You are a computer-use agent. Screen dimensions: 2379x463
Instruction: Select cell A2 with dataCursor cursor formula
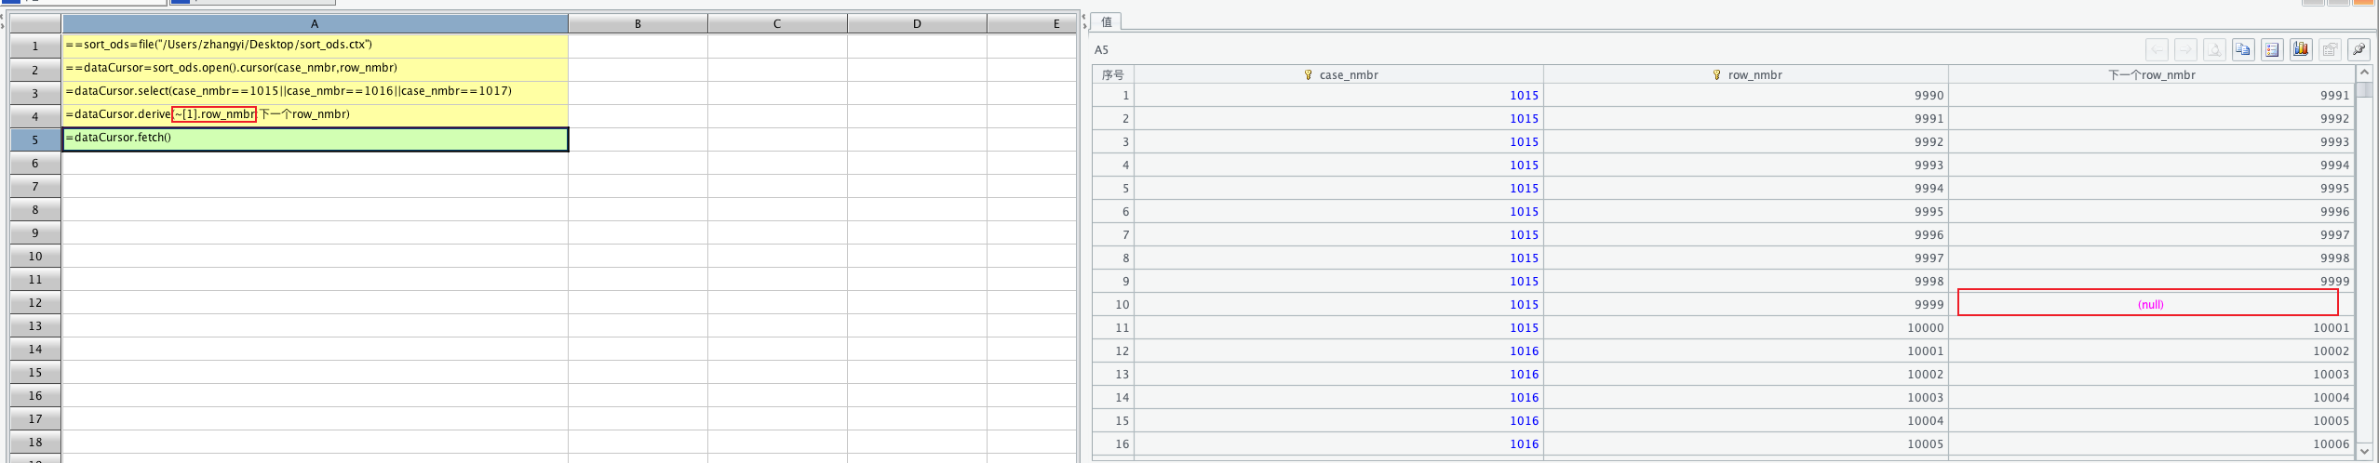coord(315,69)
